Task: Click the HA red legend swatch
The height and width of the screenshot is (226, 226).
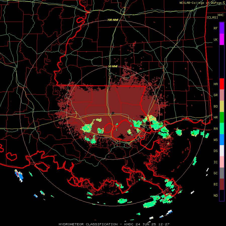Action: [x=222, y=84]
